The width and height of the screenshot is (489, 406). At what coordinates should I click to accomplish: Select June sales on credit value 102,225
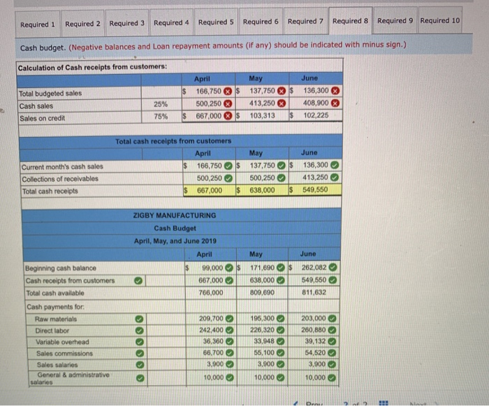click(316, 115)
